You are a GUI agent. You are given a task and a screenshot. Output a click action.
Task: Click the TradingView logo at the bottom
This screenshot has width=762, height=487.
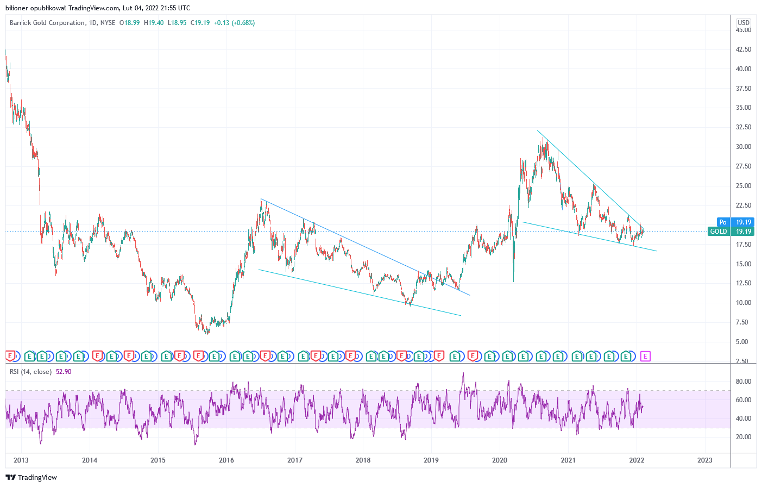click(31, 477)
